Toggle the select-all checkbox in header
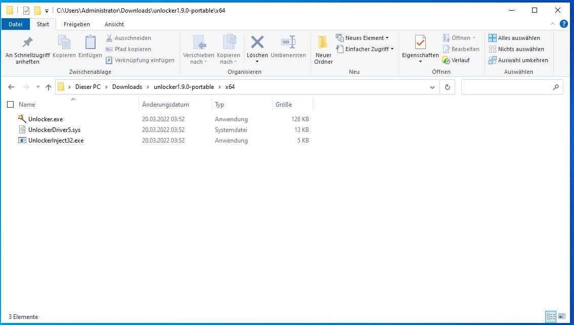The height and width of the screenshot is (325, 574). 11,105
